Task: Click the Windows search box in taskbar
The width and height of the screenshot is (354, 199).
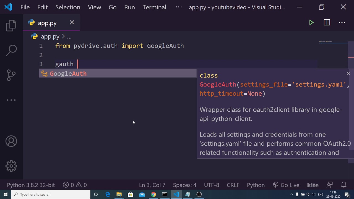Action: [51, 194]
